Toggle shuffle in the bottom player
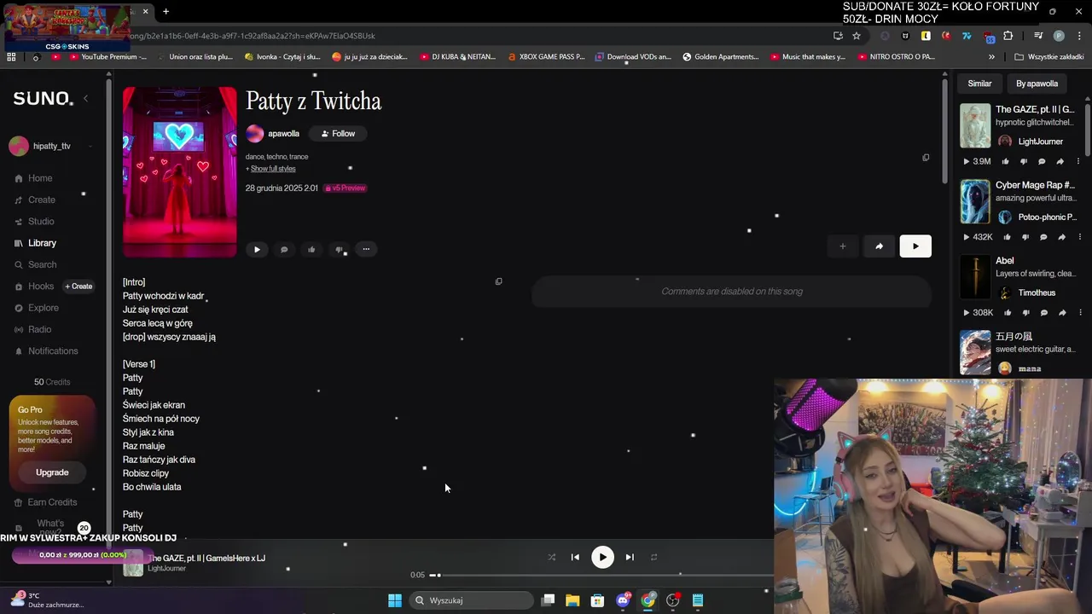Screen dimensions: 1092x614 point(551,558)
